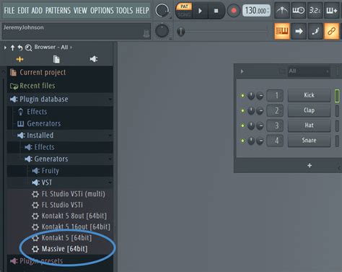
Task: Open the FILE menu
Action: [9, 10]
